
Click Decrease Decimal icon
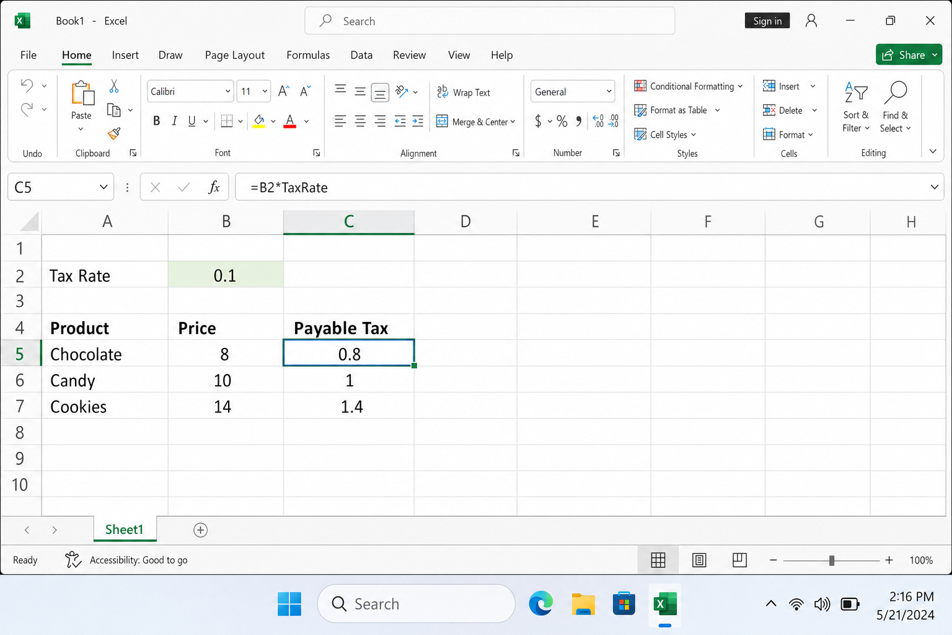(614, 121)
